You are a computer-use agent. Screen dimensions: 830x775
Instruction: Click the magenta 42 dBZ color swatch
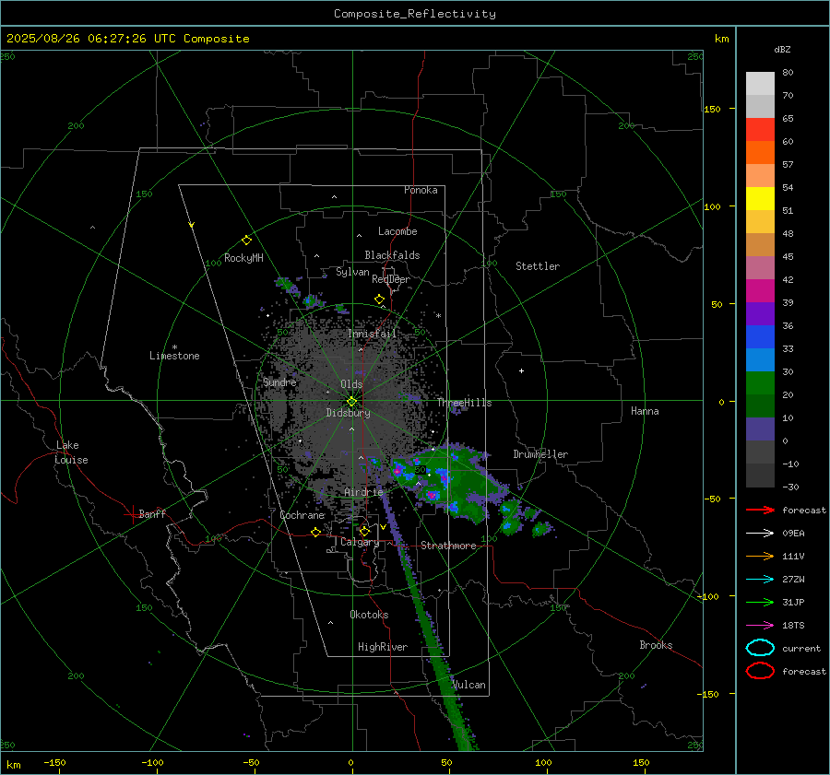click(760, 290)
